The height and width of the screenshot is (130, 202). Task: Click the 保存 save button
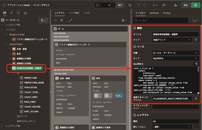coord(186,5)
